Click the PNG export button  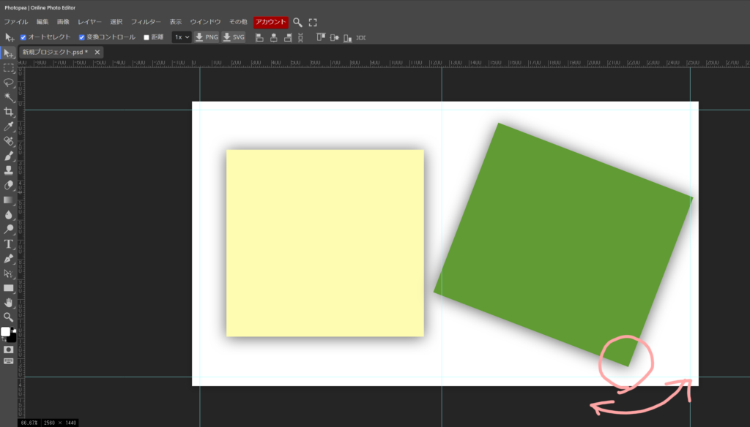(206, 37)
